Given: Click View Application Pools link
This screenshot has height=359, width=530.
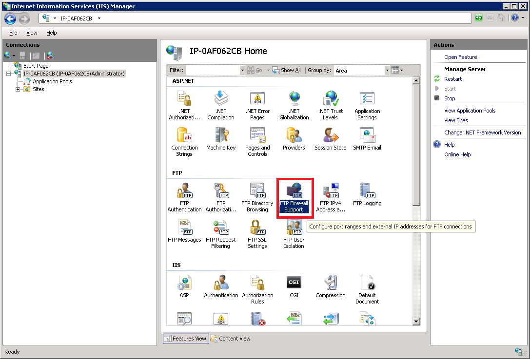Looking at the screenshot, I should point(470,111).
